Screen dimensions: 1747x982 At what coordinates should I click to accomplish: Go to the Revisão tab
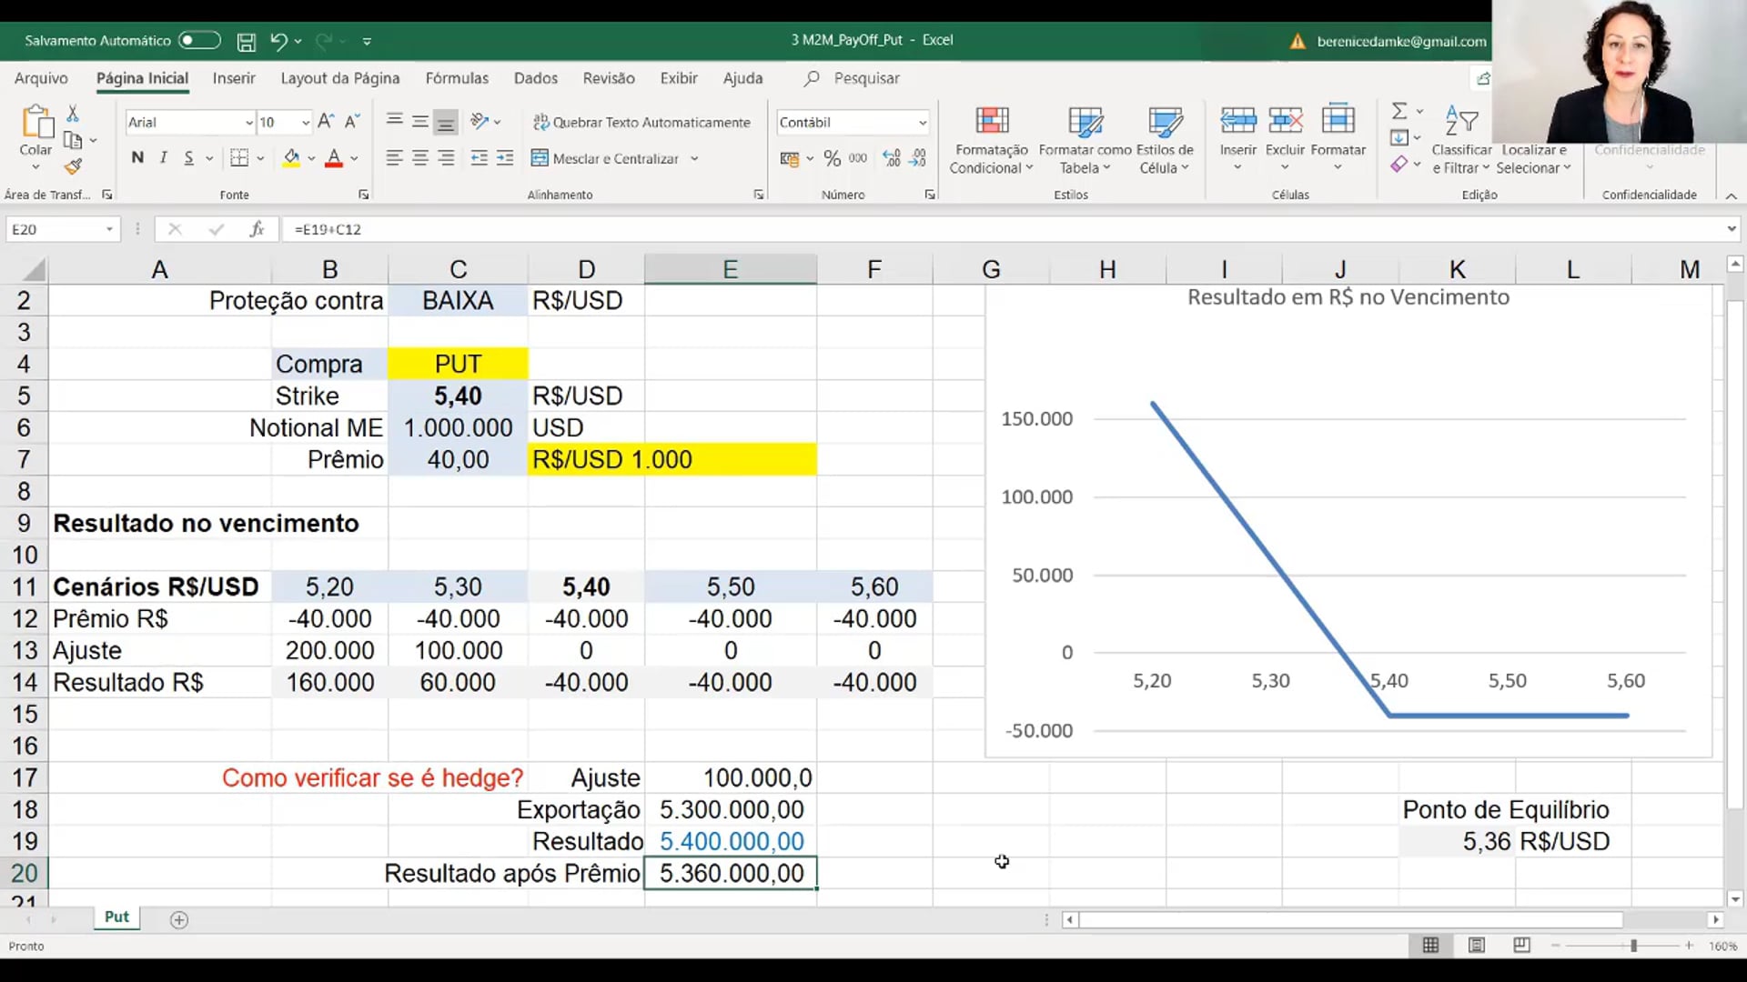[x=609, y=78]
